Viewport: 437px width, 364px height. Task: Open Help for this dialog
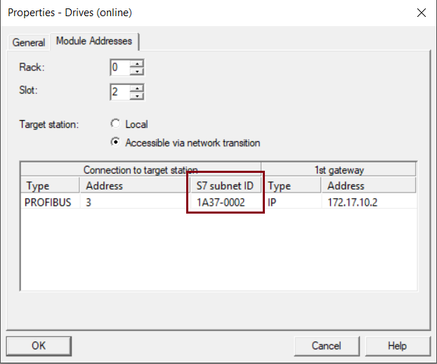click(x=398, y=346)
